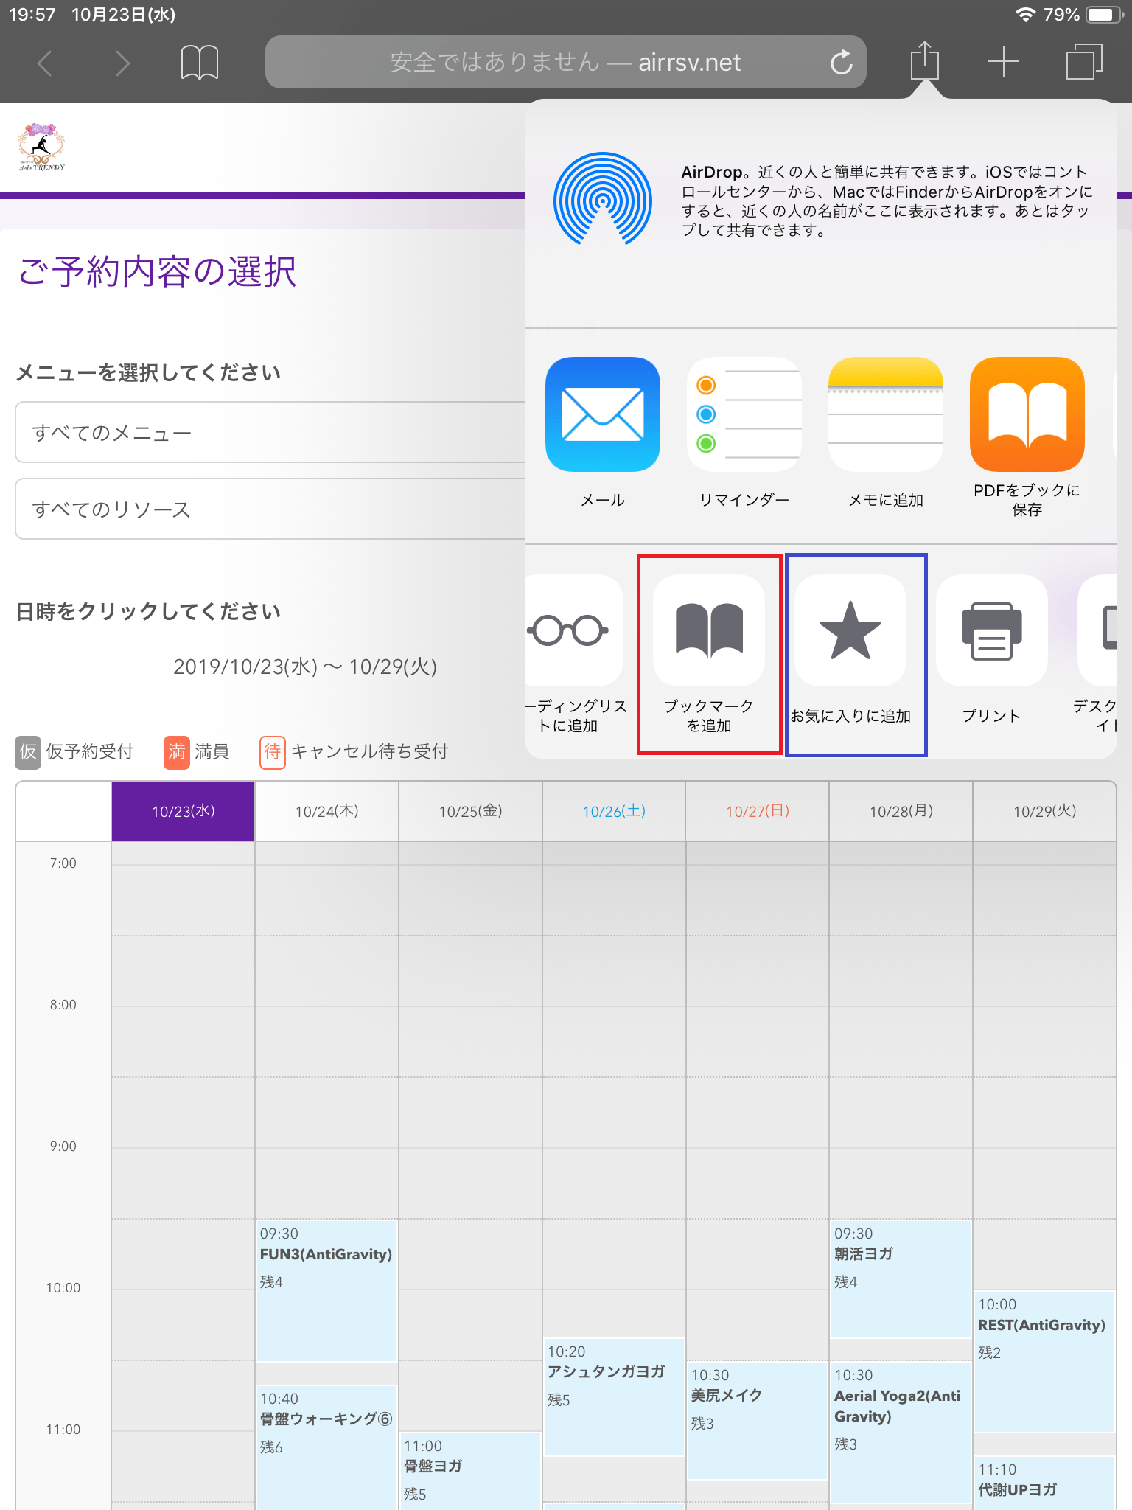1132x1510 pixels.
Task: Tap the Safari forward arrow
Action: tap(122, 63)
